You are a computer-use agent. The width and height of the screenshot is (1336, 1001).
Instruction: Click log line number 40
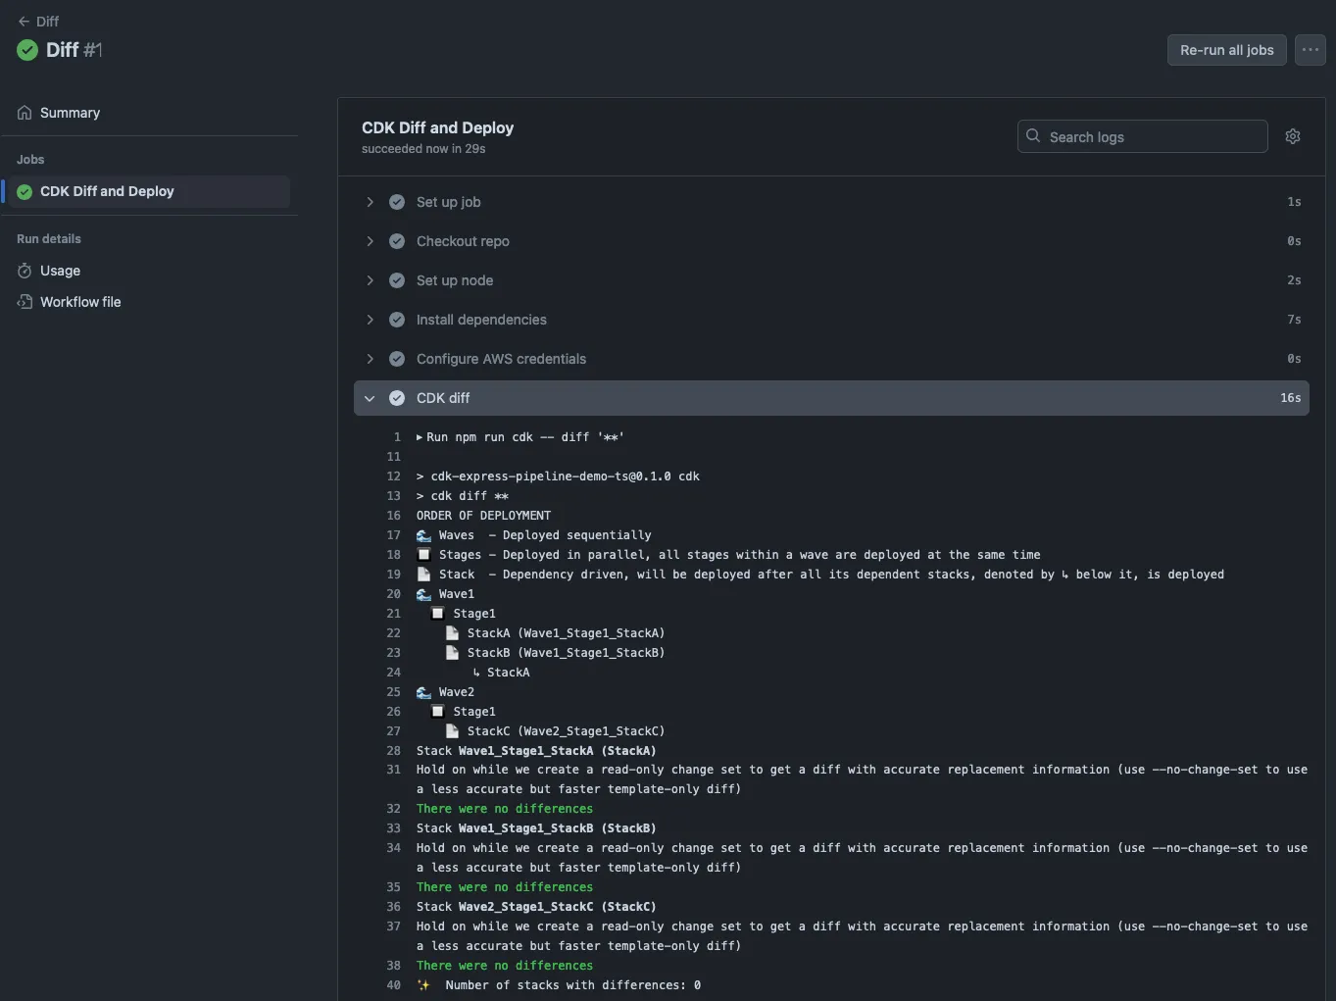[393, 985]
